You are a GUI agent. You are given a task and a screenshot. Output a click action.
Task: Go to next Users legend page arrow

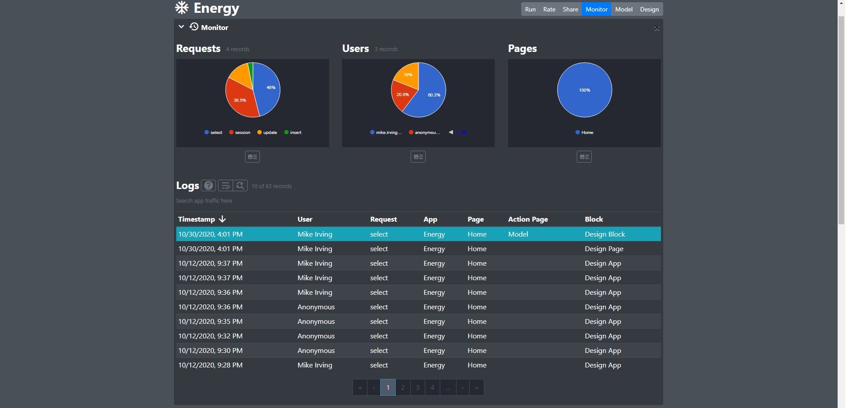click(x=464, y=133)
